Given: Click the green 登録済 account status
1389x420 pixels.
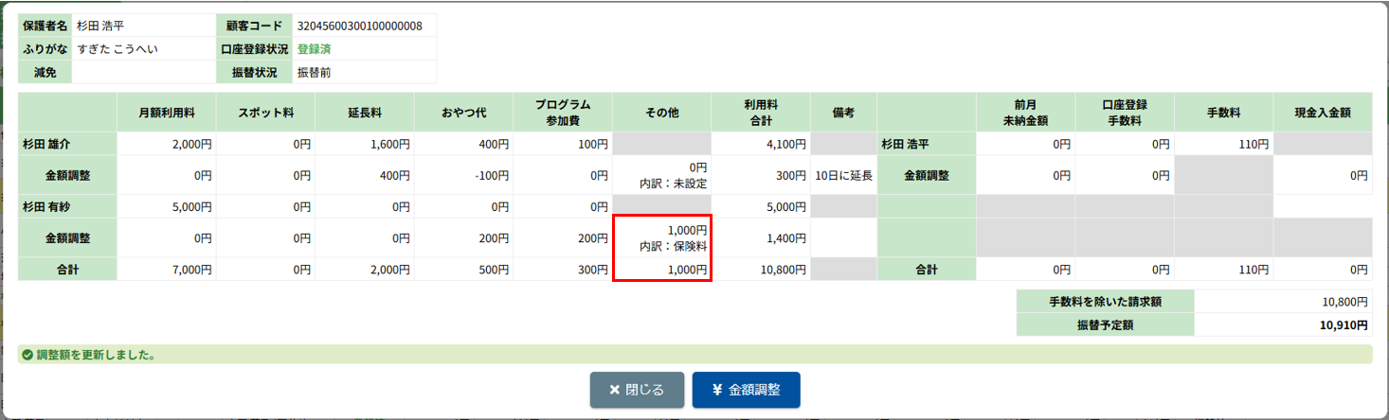Looking at the screenshot, I should (314, 48).
